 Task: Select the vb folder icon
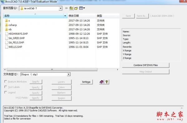point(7,29)
